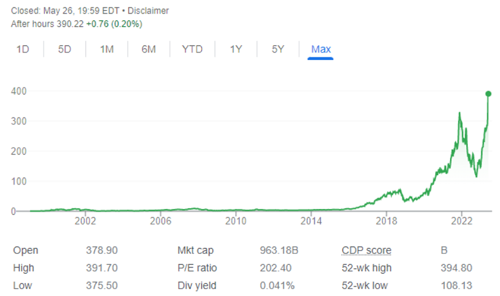Viewport: 500px width, 296px height.
Task: View the 5Y range tab
Action: point(278,49)
